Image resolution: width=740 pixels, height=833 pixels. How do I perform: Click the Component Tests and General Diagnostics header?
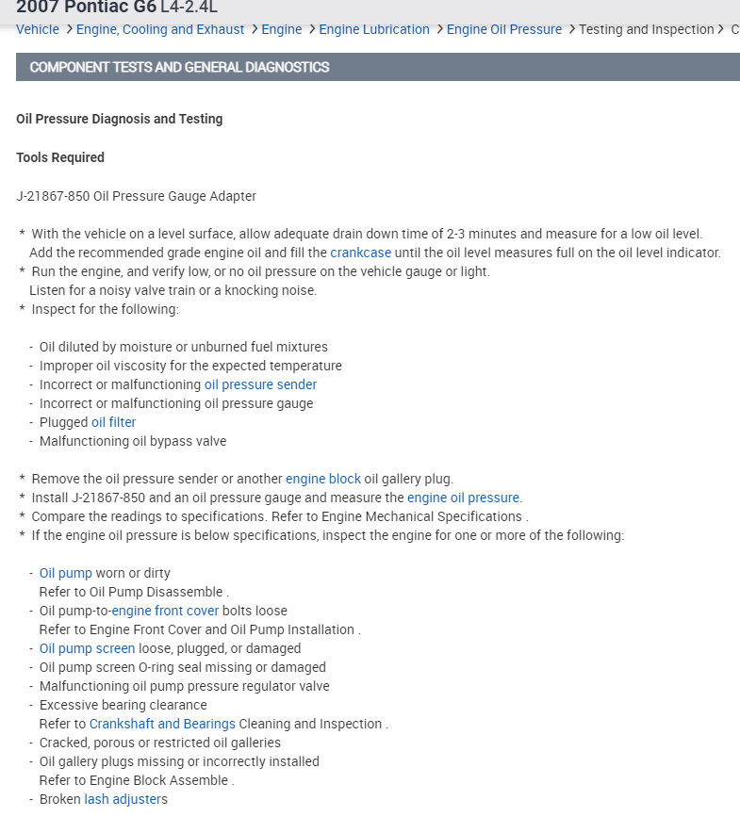[x=377, y=67]
